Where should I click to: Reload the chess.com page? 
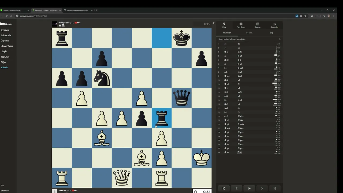pyautogui.click(x=6, y=16)
